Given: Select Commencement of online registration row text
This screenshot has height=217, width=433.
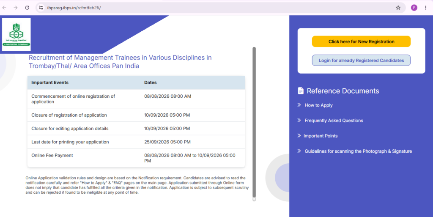Looking at the screenshot, I should click(x=73, y=99).
